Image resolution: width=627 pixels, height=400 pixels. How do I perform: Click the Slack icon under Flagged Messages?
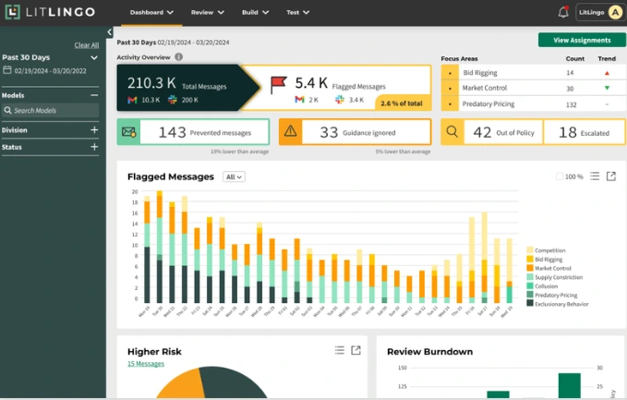pyautogui.click(x=340, y=99)
